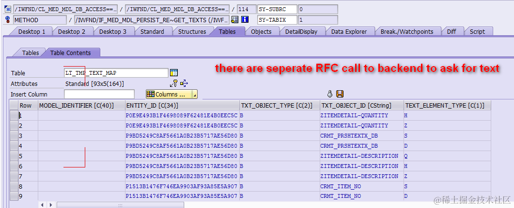The width and height of the screenshot is (514, 208).
Task: Open the Columns button dropdown arrow
Action: [x=195, y=95]
